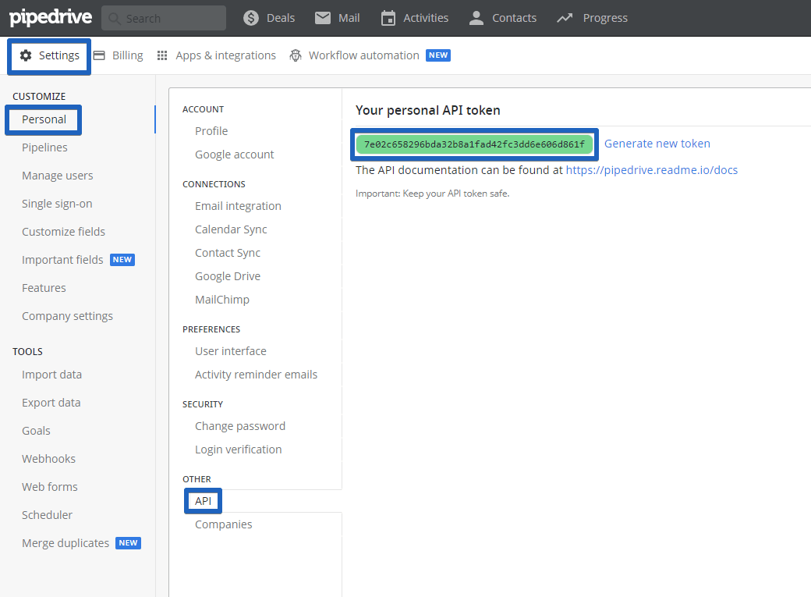The width and height of the screenshot is (811, 597).
Task: Open Login verification settings
Action: (x=239, y=450)
